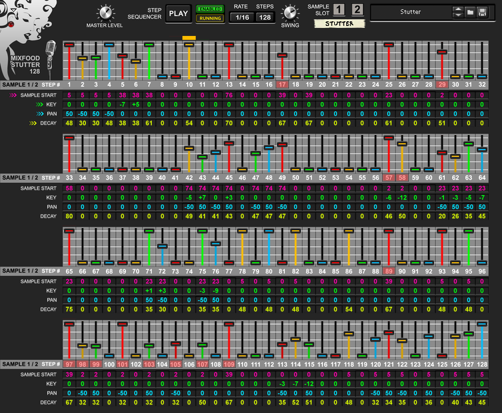Click the yellow playhead marker above step 10
Viewport: 502px width, 413px height.
(189, 38)
